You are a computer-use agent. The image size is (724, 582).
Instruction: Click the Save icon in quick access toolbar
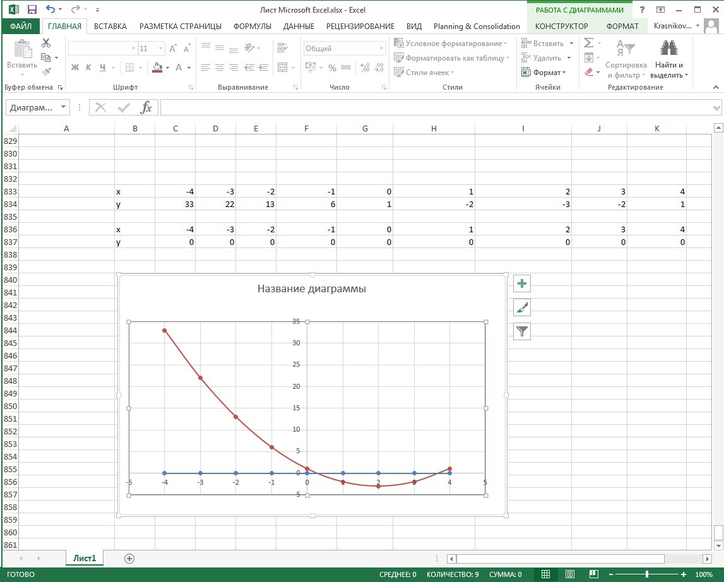coord(32,9)
